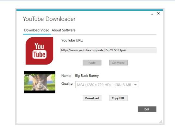Click the red YouTube logo image
The height and width of the screenshot is (134, 175).
tap(39, 51)
